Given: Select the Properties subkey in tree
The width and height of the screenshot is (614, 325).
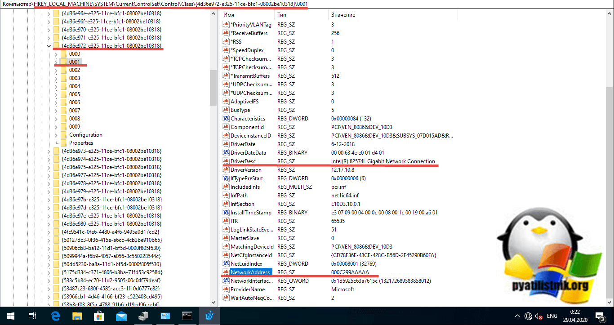Looking at the screenshot, I should (81, 143).
